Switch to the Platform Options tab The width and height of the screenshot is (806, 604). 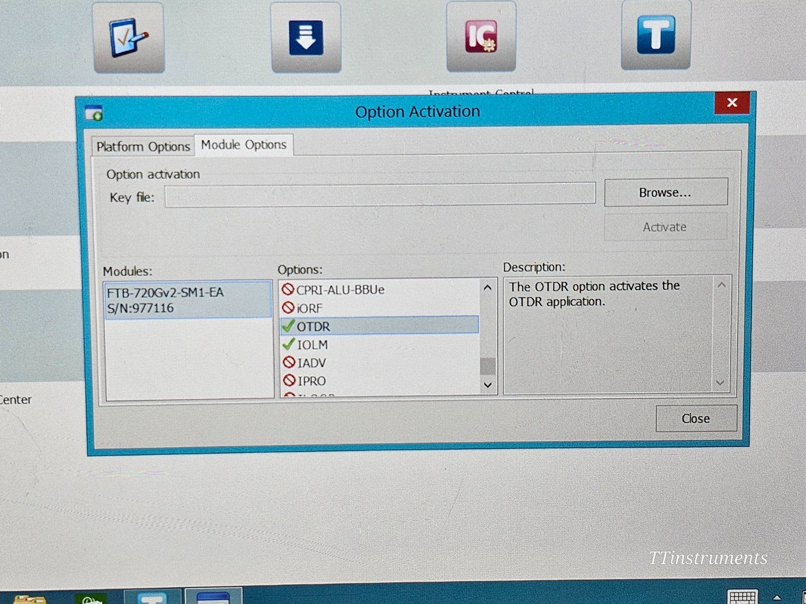click(x=143, y=146)
